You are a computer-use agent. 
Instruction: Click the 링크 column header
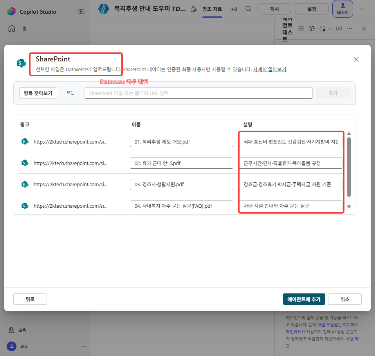[25, 124]
